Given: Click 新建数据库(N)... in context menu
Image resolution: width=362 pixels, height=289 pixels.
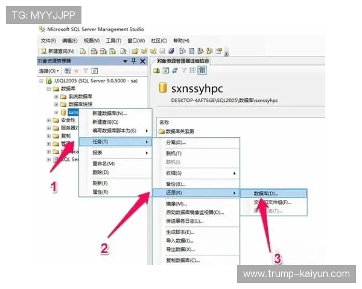Looking at the screenshot, I should [x=109, y=113].
